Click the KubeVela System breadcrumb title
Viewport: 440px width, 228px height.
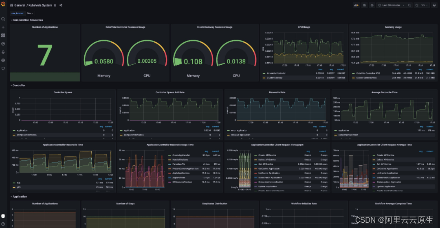pyautogui.click(x=40, y=5)
